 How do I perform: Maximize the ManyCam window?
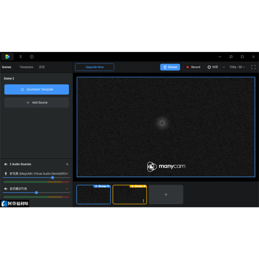[242, 57]
